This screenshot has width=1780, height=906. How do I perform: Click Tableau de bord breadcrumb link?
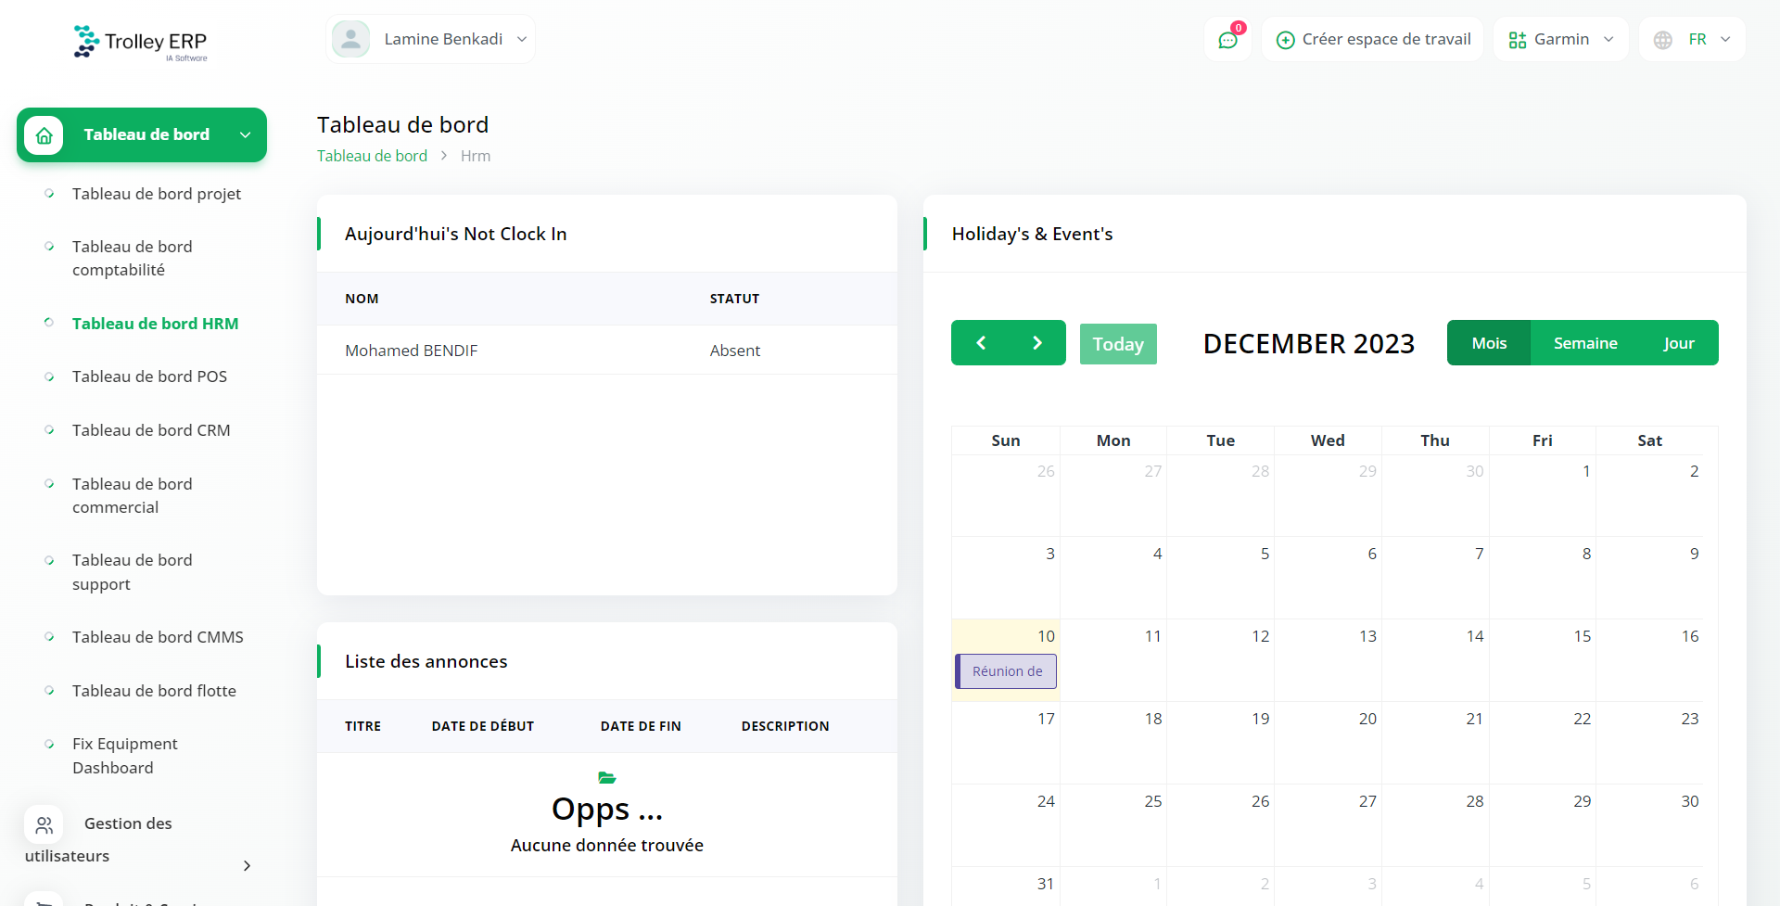pyautogui.click(x=372, y=156)
